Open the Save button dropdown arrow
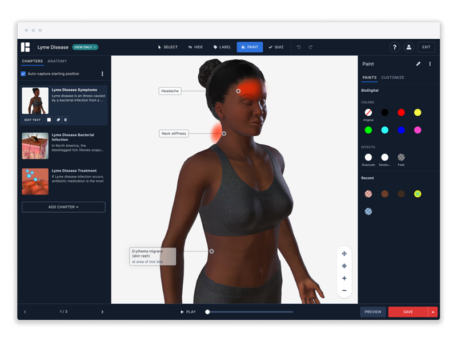 coord(433,312)
